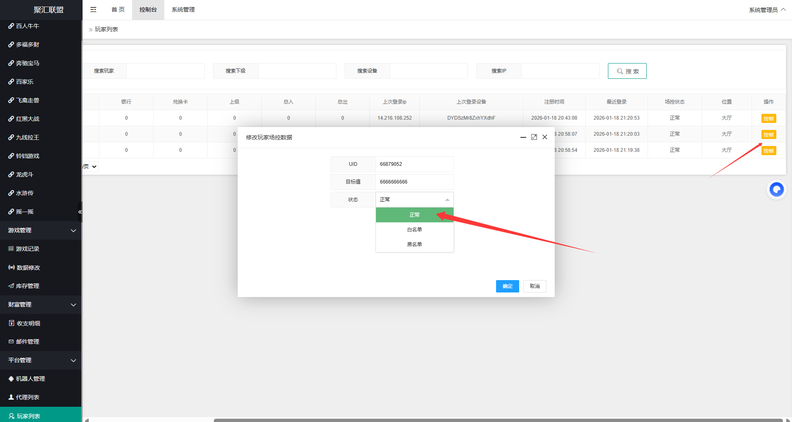Open 邮件管理 in the sidebar
Viewport: 792px width, 422px height.
coord(27,342)
